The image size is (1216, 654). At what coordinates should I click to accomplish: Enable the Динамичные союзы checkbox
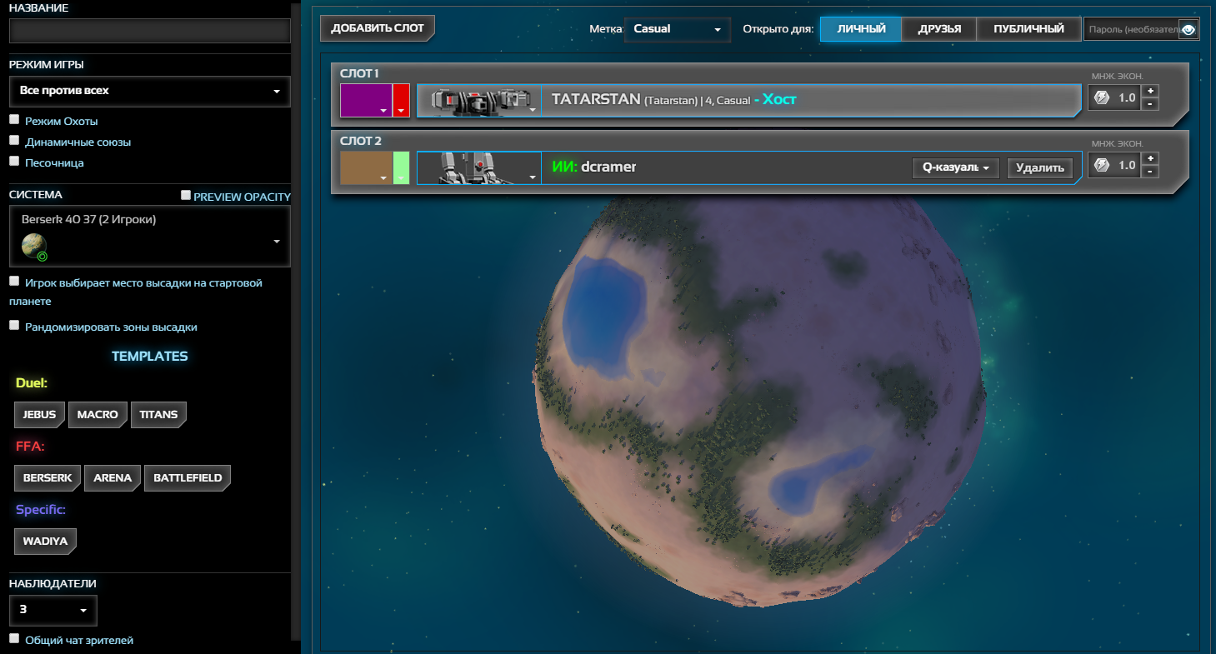click(14, 141)
